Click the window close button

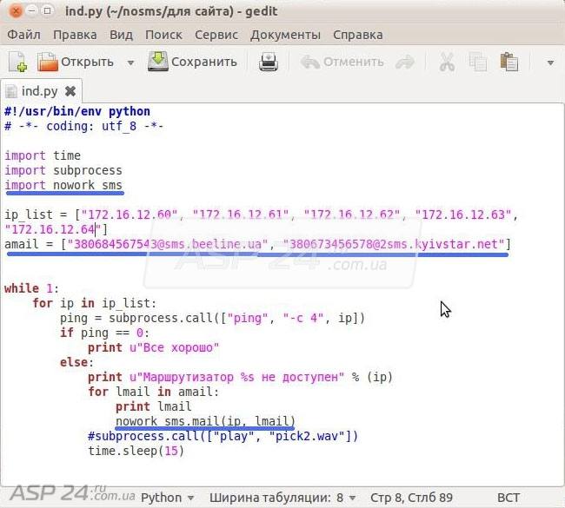click(x=15, y=11)
